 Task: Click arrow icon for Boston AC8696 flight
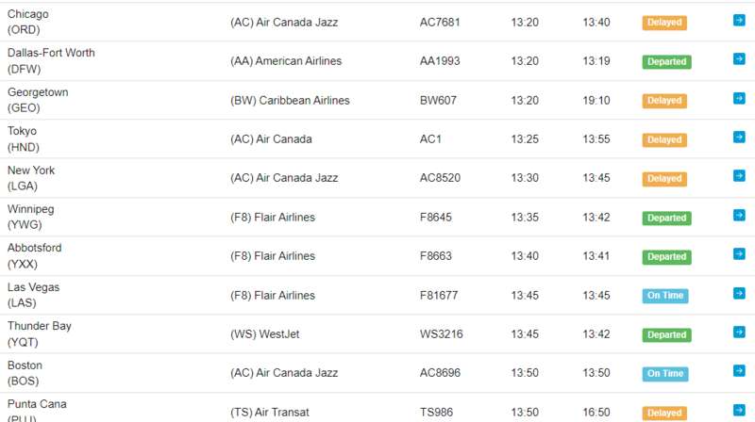pos(739,371)
